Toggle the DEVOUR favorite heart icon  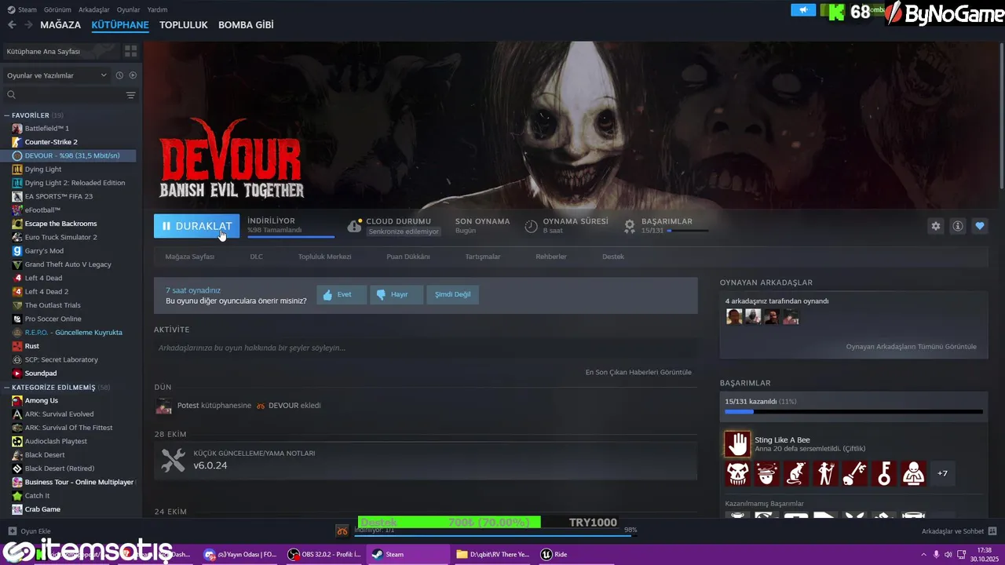979,226
